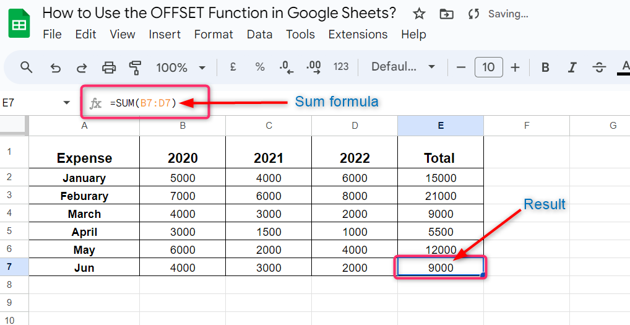The width and height of the screenshot is (630, 325).
Task: Print the spreadsheet
Action: point(109,67)
